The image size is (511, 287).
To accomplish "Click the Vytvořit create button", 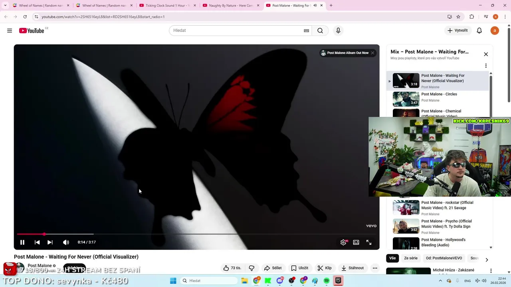I will click(458, 31).
